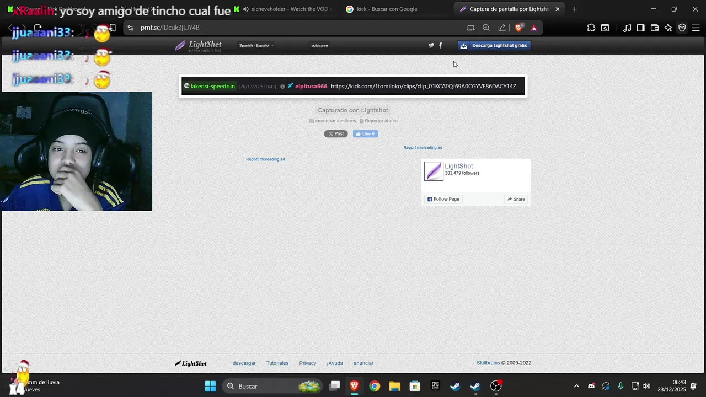Viewport: 706px width, 397px height.
Task: Click the prnt.sc address bar URL
Action: click(170, 28)
